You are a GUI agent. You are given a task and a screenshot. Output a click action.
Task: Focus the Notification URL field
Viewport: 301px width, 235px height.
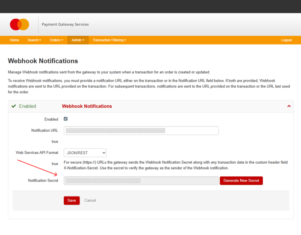(x=141, y=130)
